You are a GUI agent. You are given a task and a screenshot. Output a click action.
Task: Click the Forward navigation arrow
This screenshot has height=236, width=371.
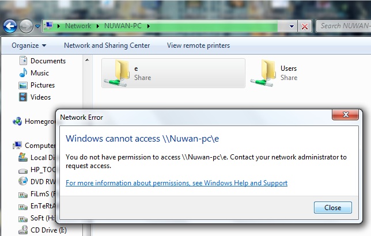pos(26,26)
